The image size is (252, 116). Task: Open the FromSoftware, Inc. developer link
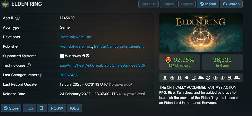tap(76, 37)
